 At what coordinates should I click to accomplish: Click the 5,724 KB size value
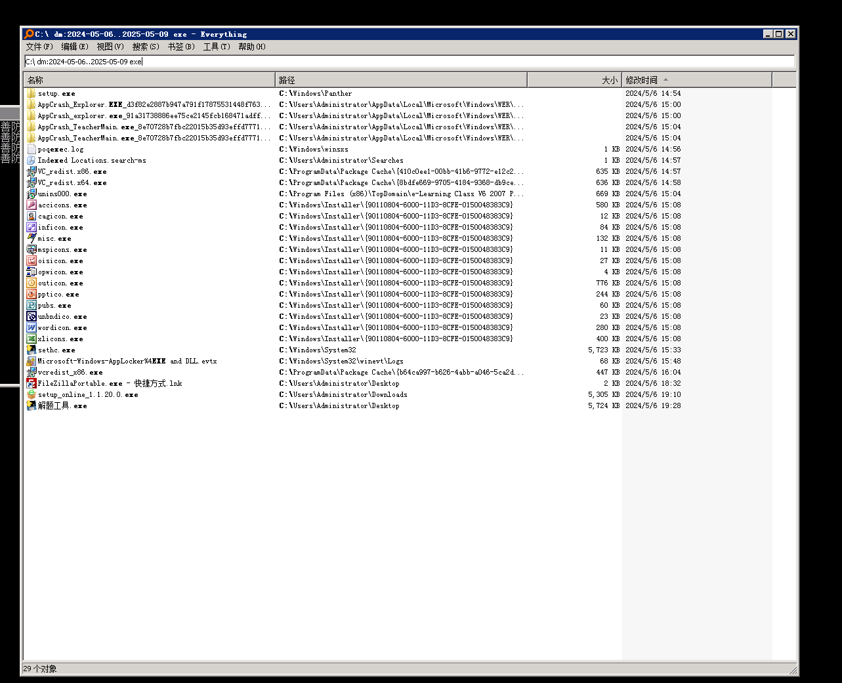click(x=604, y=406)
